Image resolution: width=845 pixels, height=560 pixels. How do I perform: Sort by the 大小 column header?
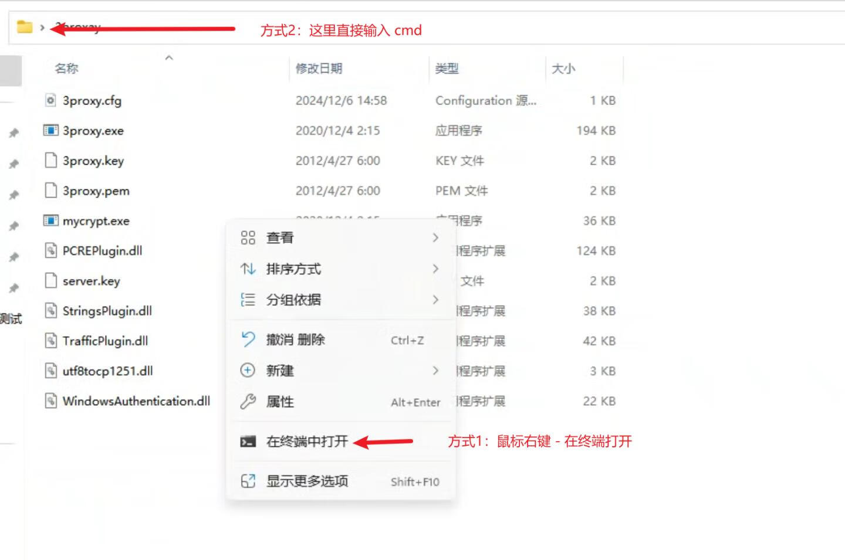tap(563, 69)
